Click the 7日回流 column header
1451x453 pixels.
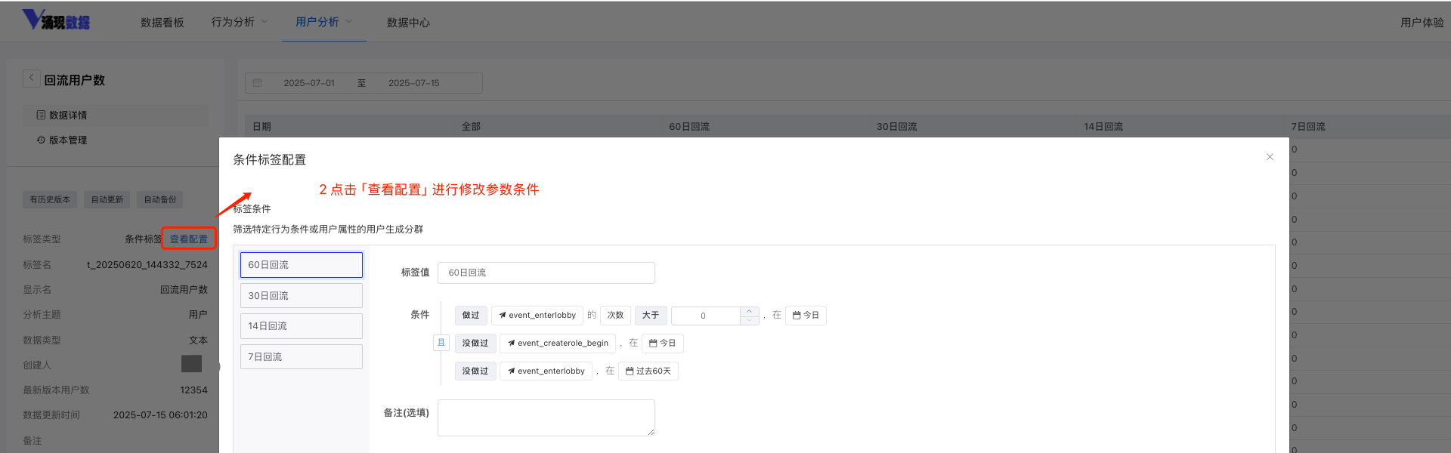click(1308, 127)
